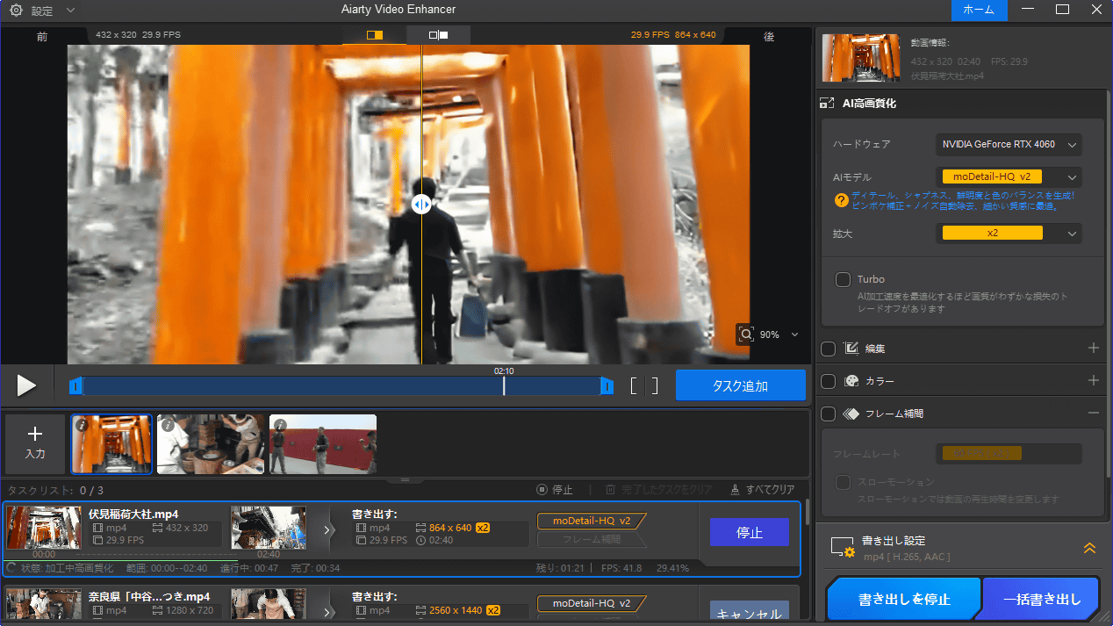Open the 拡大 scale dropdown
Viewport: 1113px width, 626px height.
[1008, 234]
